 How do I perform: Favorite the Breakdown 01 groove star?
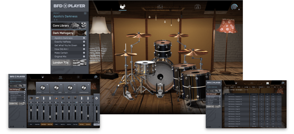tap(279, 97)
